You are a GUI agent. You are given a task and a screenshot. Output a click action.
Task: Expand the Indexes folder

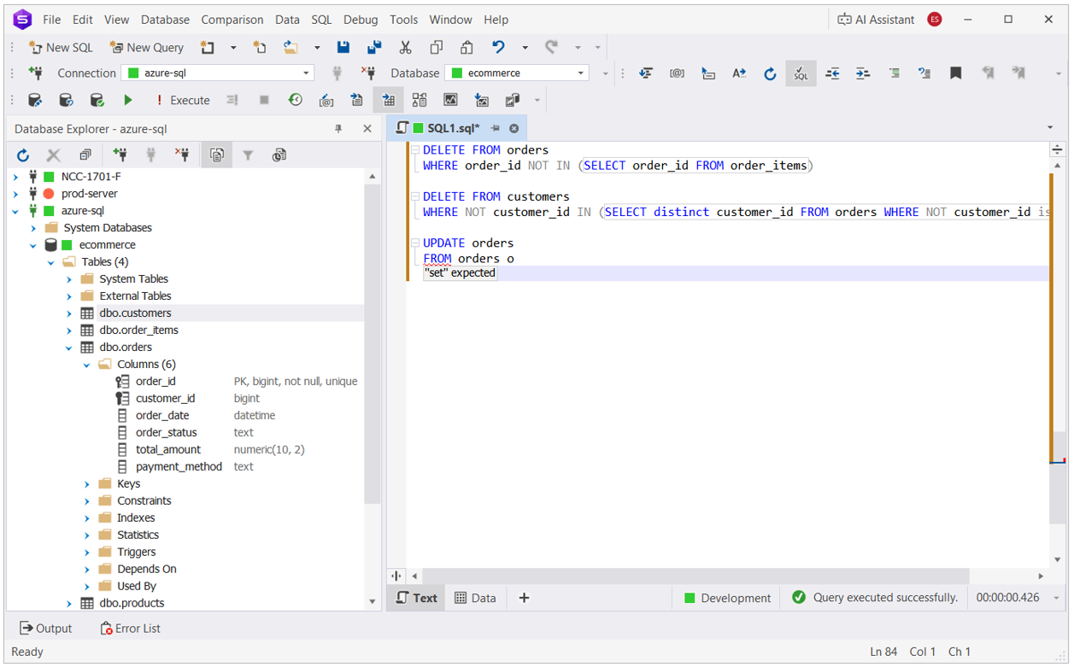point(87,518)
